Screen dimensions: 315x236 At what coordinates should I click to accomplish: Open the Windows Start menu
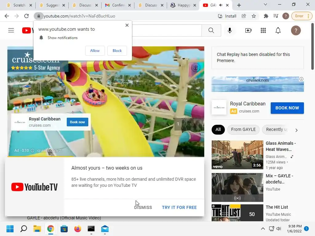pyautogui.click(x=10, y=229)
